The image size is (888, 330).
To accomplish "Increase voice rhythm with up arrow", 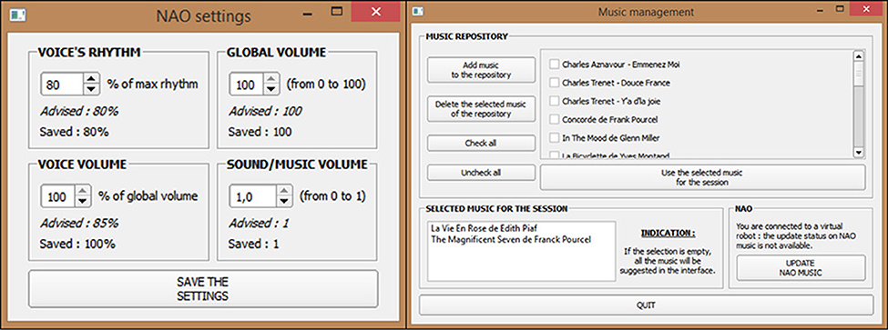I will 90,79.
